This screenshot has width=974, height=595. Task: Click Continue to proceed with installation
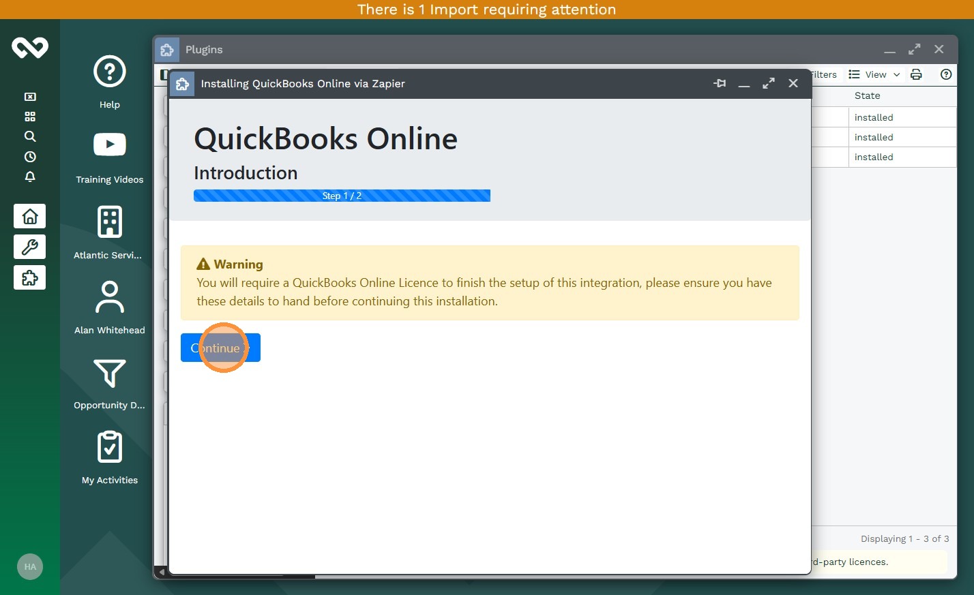[x=220, y=348]
